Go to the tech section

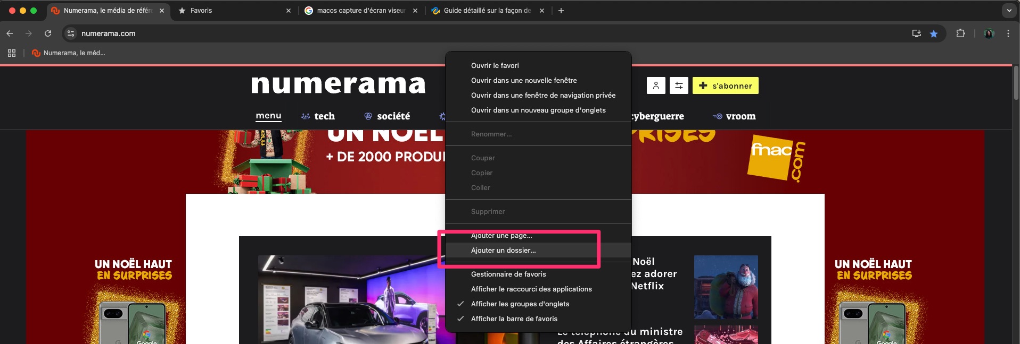[318, 116]
